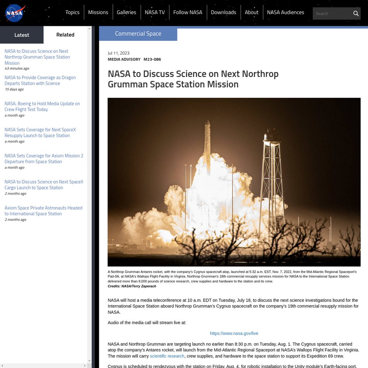The image size is (368, 368).
Task: Open the Topics menu
Action: pyautogui.click(x=72, y=12)
